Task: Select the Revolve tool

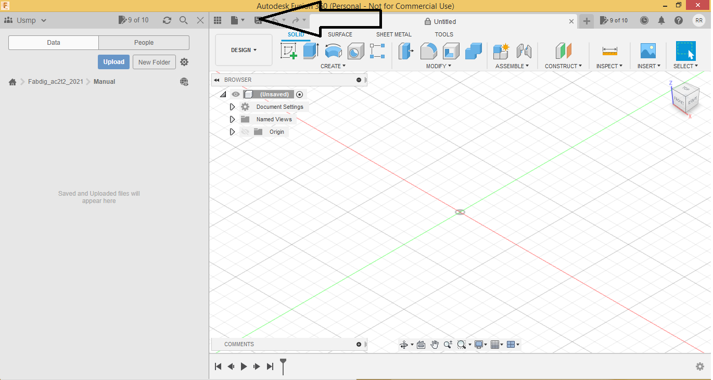Action: [x=333, y=51]
